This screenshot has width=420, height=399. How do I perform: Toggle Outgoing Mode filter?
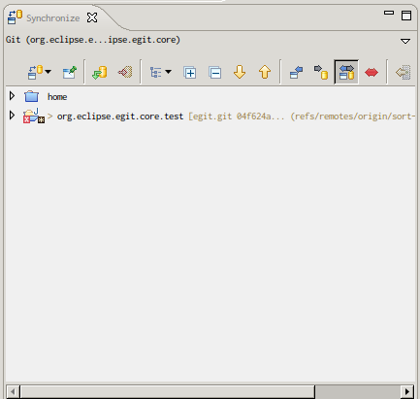(x=321, y=72)
